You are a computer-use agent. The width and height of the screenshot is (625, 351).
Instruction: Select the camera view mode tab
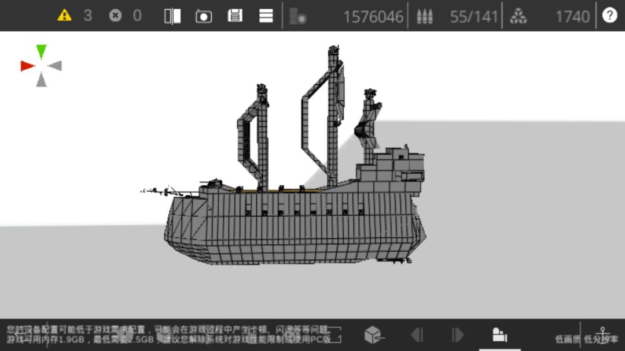tap(499, 335)
